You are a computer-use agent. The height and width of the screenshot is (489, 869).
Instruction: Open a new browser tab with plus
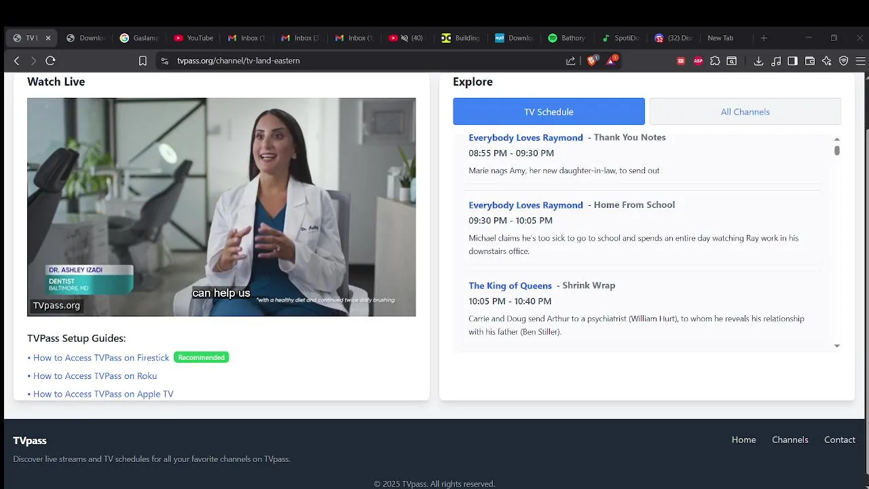[x=764, y=38]
